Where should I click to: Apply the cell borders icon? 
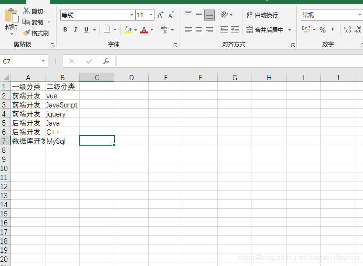[107, 30]
